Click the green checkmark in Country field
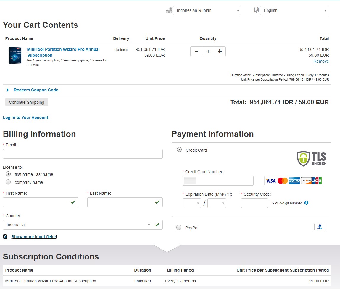This screenshot has height=289, width=340. (157, 225)
